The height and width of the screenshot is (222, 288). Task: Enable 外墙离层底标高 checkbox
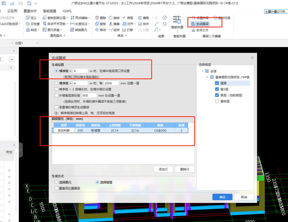[56, 95]
